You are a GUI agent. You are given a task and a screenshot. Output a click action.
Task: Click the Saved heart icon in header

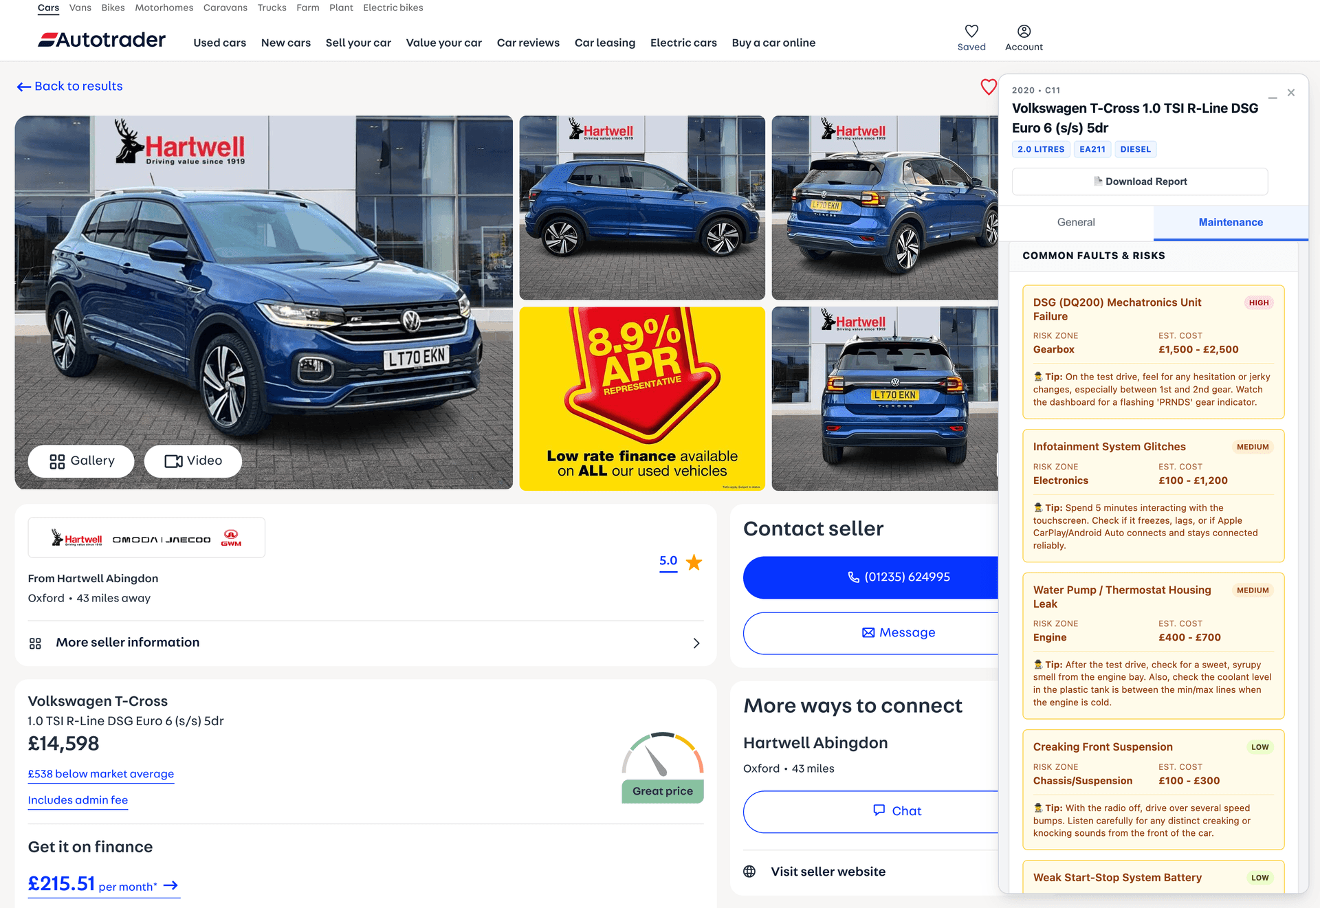point(971,32)
